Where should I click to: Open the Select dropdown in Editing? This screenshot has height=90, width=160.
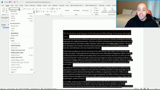(x=96, y=13)
